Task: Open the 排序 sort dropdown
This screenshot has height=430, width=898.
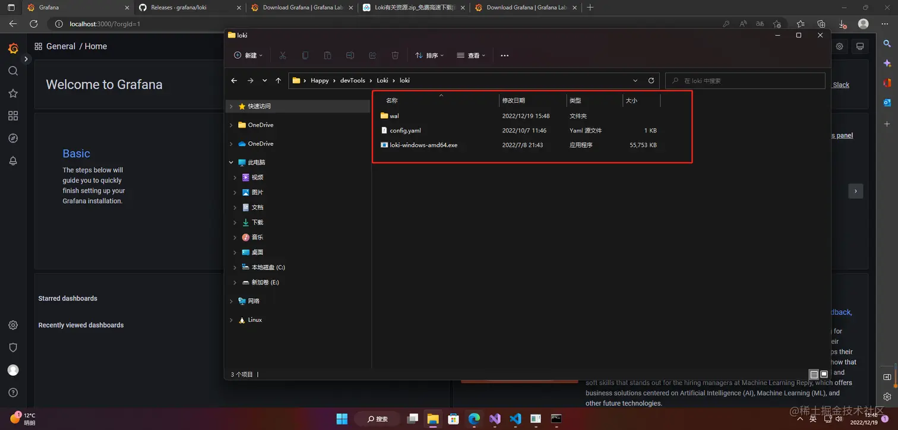Action: click(429, 55)
